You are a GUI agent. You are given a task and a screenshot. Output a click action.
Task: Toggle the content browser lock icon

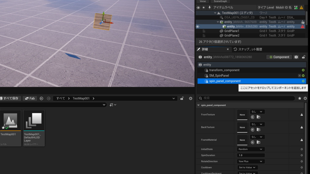coord(182,98)
